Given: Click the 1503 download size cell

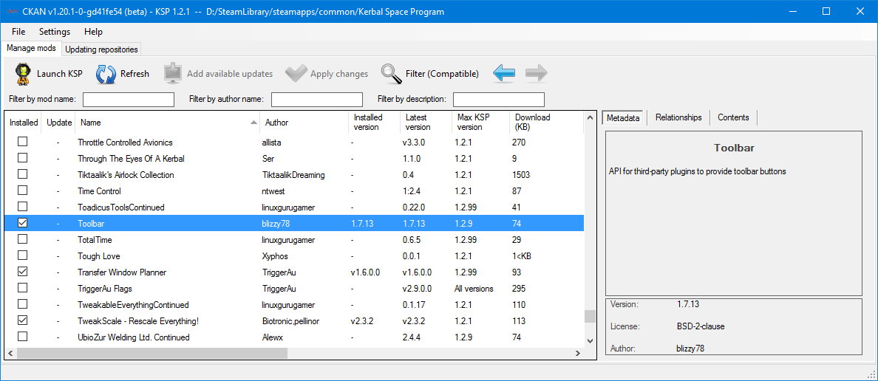Looking at the screenshot, I should [521, 175].
